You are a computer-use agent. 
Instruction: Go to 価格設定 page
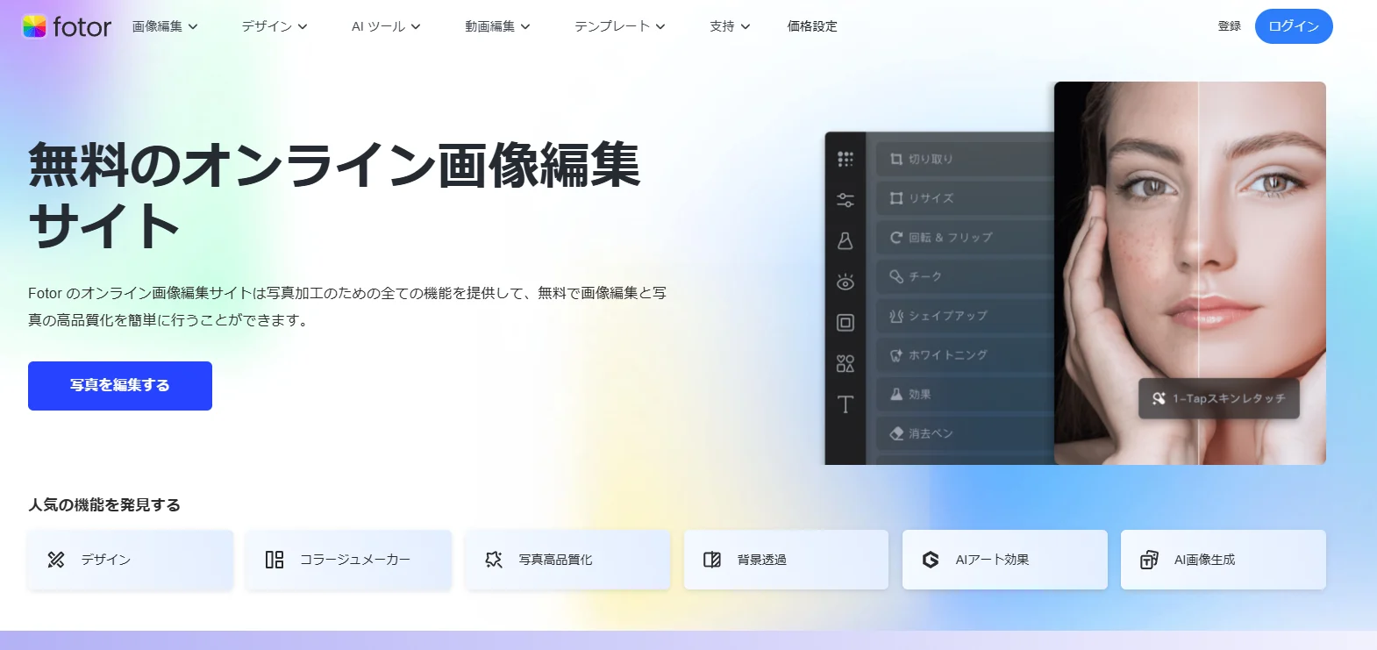[812, 26]
